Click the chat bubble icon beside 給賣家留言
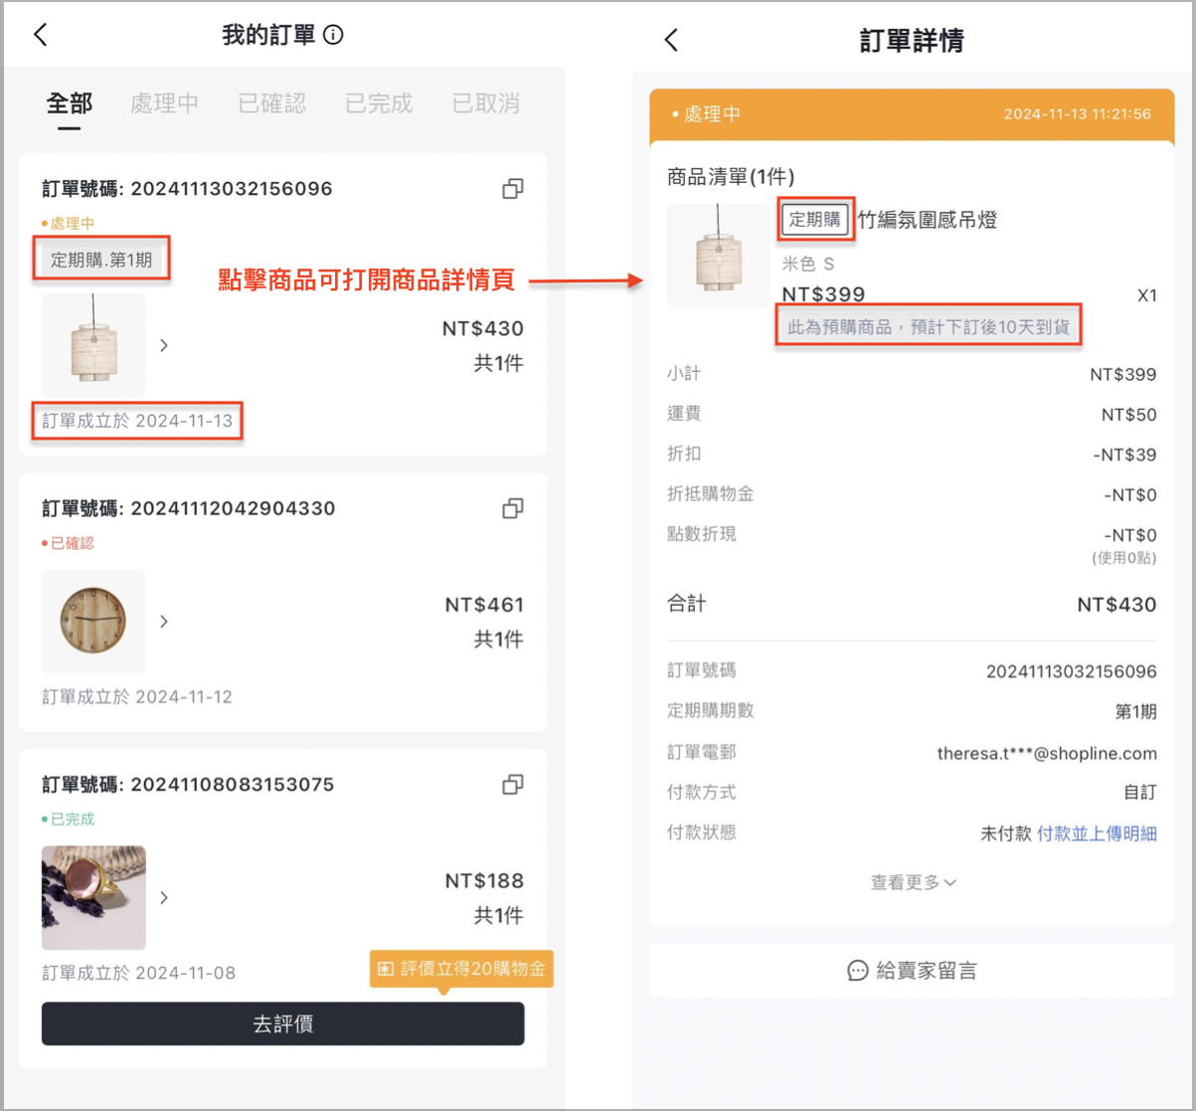The width and height of the screenshot is (1196, 1111). (858, 970)
